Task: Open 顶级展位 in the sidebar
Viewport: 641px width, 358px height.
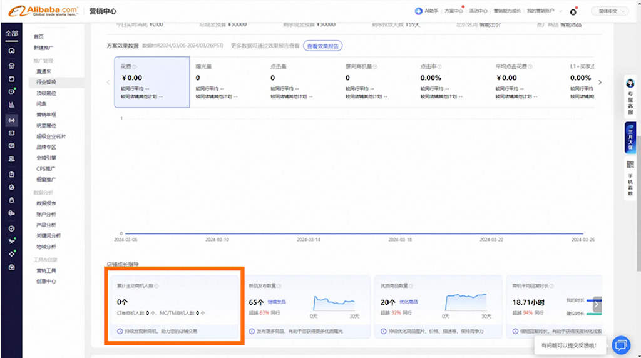Action: tap(46, 93)
